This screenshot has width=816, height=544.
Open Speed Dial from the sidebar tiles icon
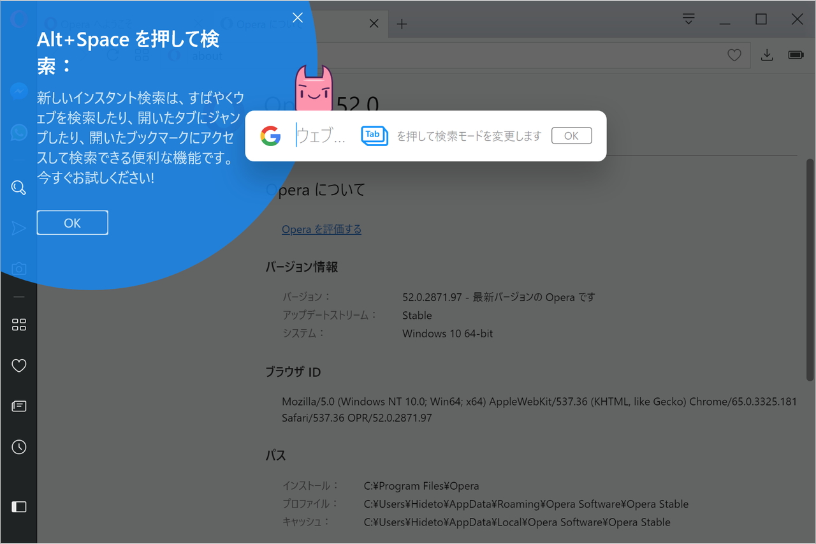coord(18,324)
